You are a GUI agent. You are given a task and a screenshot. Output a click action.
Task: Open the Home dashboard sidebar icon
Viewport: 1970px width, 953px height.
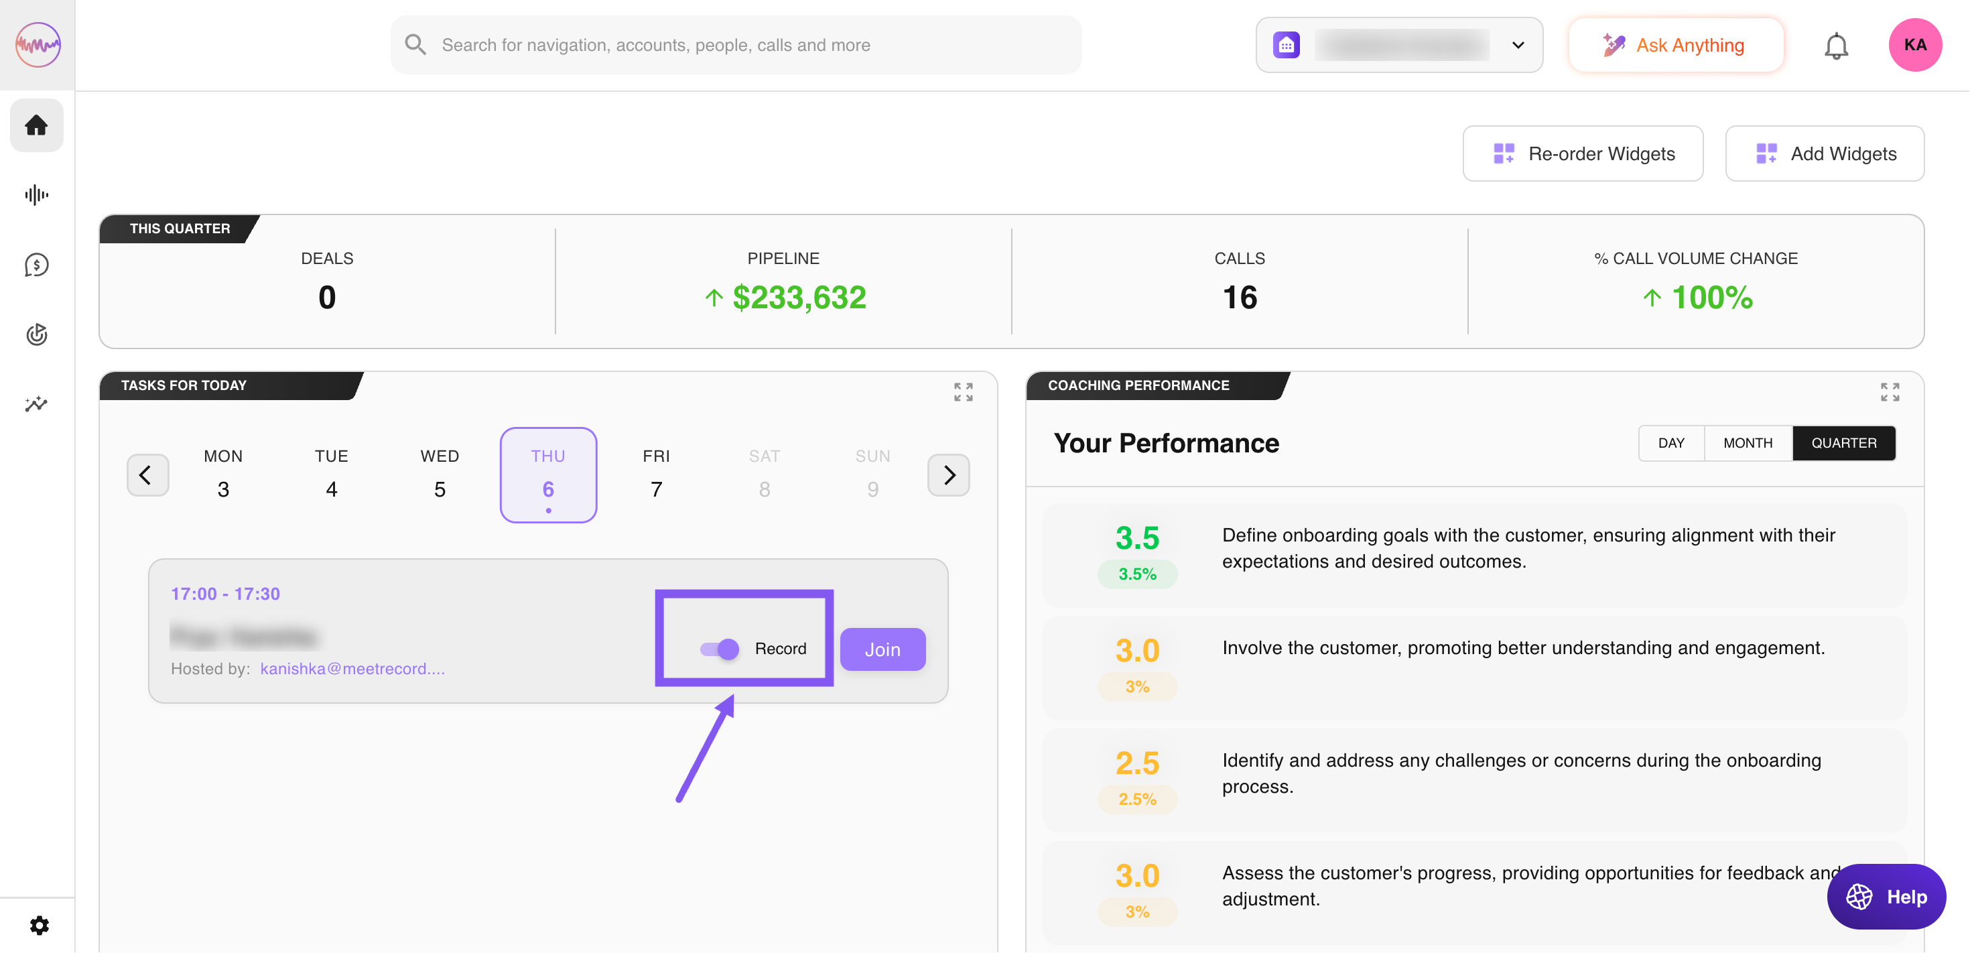point(36,125)
